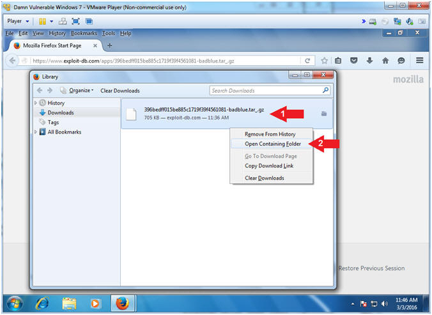The image size is (432, 315).
Task: Click the Firefox back navigation button
Action: pyautogui.click(x=12, y=61)
